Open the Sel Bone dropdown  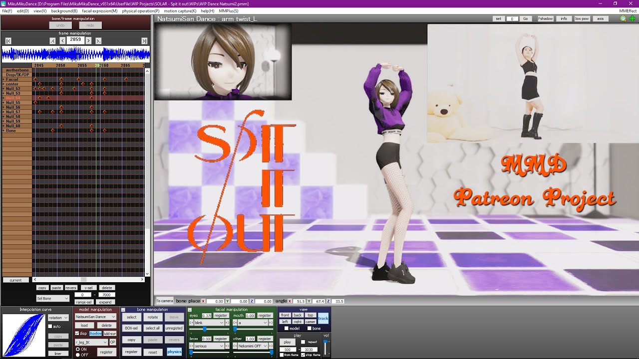pyautogui.click(x=52, y=298)
